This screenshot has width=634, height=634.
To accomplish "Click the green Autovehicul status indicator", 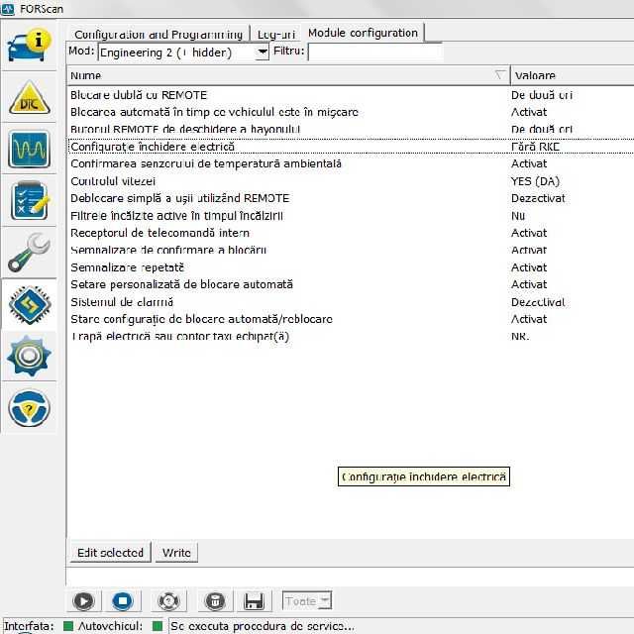I will pyautogui.click(x=158, y=626).
